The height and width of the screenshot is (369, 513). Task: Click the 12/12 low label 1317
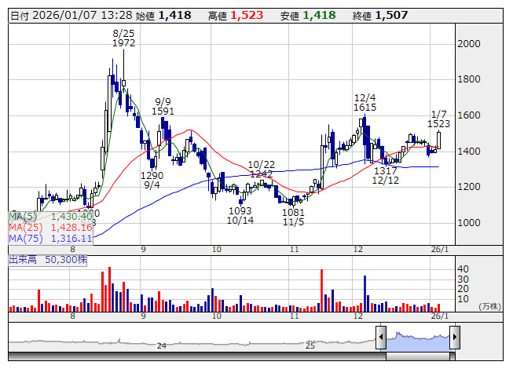click(385, 170)
